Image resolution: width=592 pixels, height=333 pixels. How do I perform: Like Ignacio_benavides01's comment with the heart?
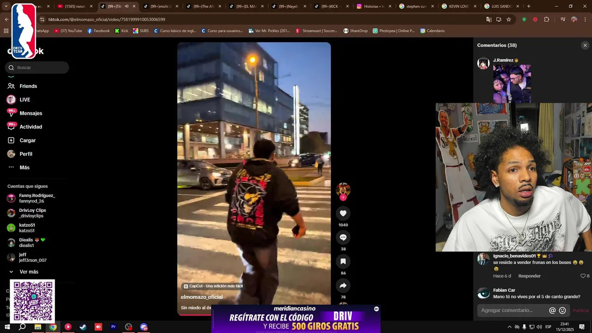(x=583, y=276)
